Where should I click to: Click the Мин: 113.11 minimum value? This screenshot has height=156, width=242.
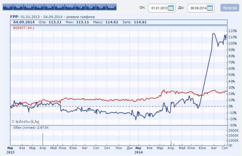[77, 22]
